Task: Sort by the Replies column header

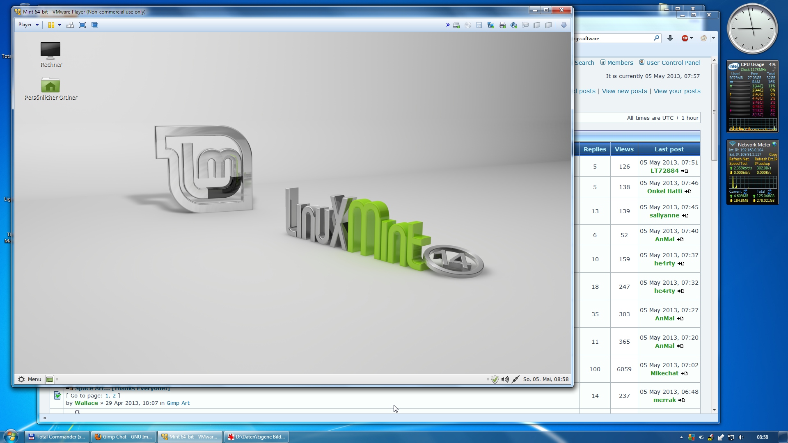Action: 595,149
